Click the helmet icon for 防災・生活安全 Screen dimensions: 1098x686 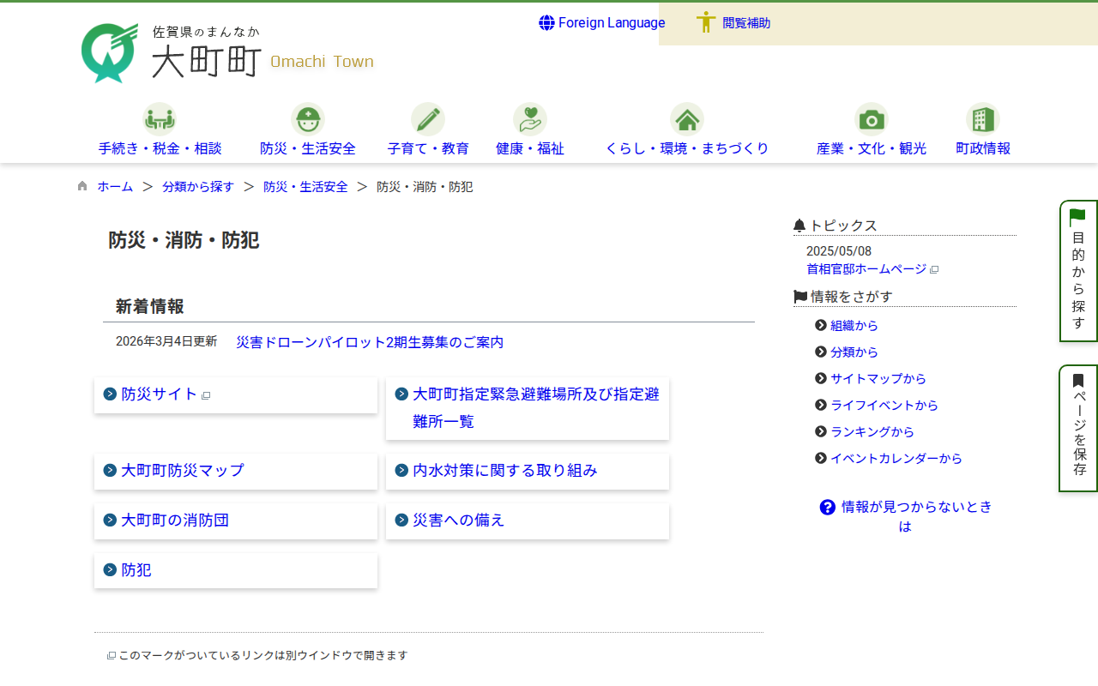point(307,119)
